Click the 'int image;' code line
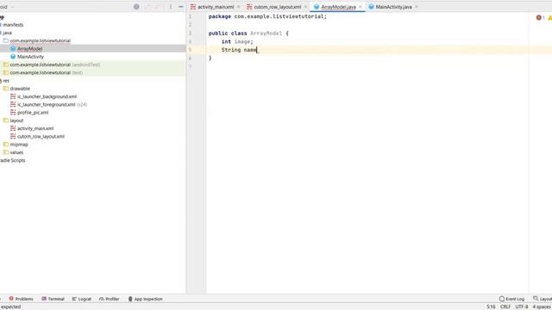Screen dimensions: 552x310 click(237, 41)
